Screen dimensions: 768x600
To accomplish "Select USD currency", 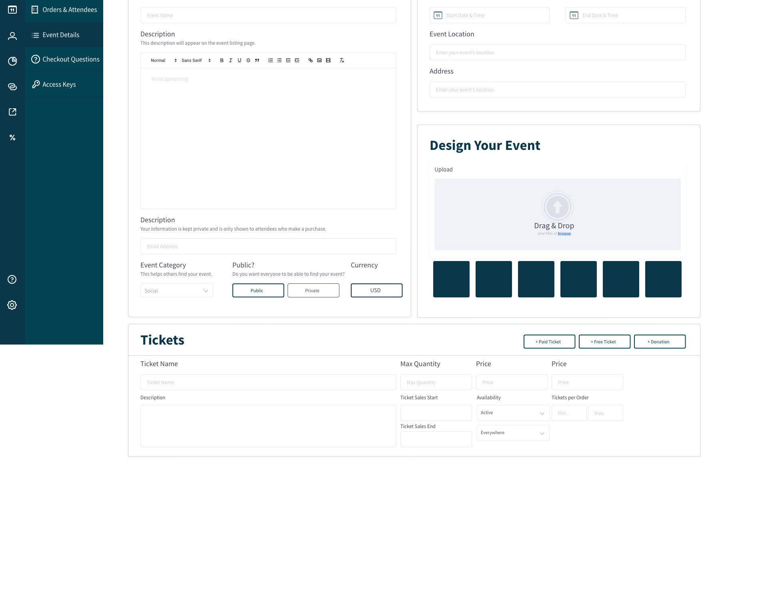I will pyautogui.click(x=376, y=290).
